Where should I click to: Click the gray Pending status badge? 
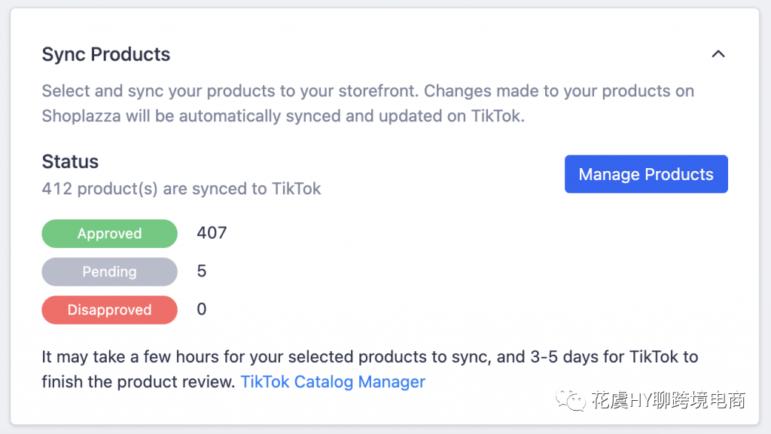pyautogui.click(x=109, y=271)
